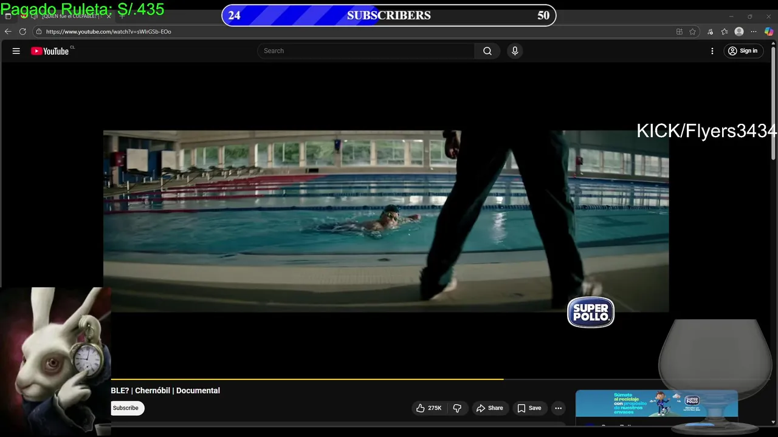Share the Chernóbil video
Viewport: 778px width, 437px height.
click(x=490, y=408)
